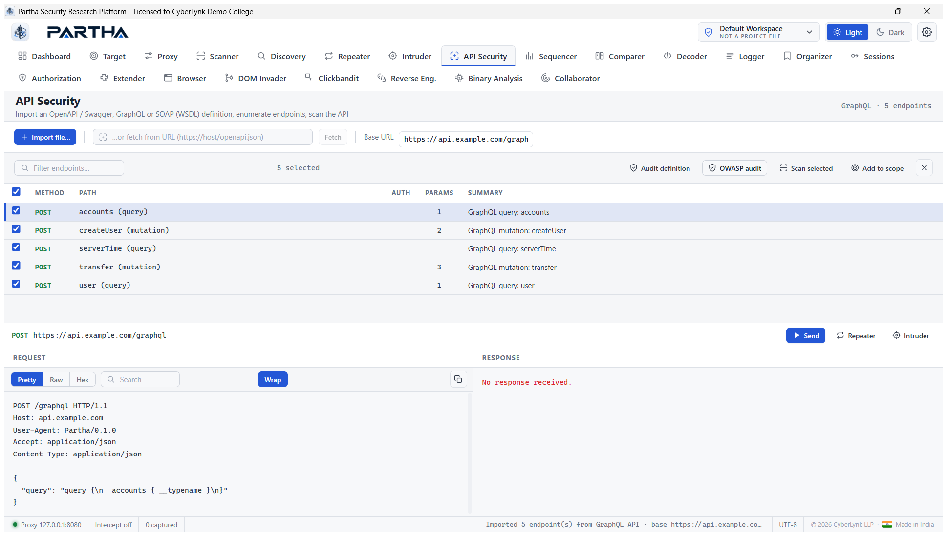Click the Browser window icon

168,78
